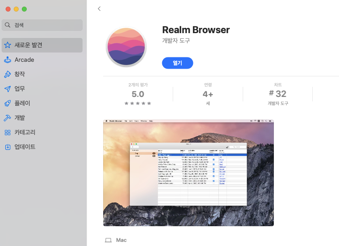Viewport: 339px width, 246px height.
Task: Click 개발자 도구 under chart rank
Action: (x=278, y=103)
